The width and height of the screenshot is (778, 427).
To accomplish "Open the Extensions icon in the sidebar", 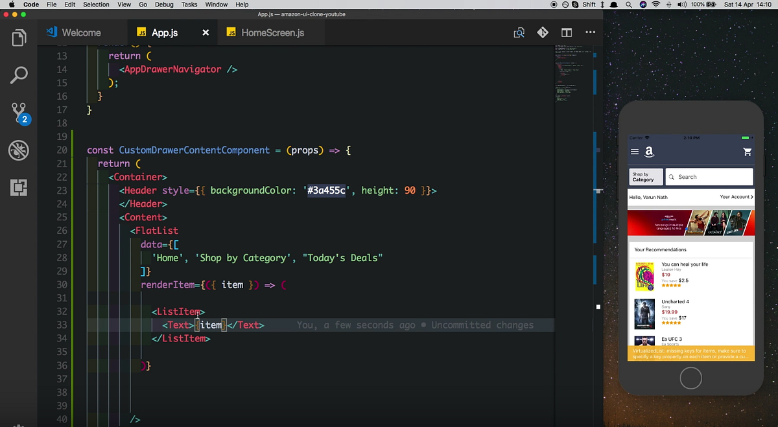I will click(x=18, y=188).
